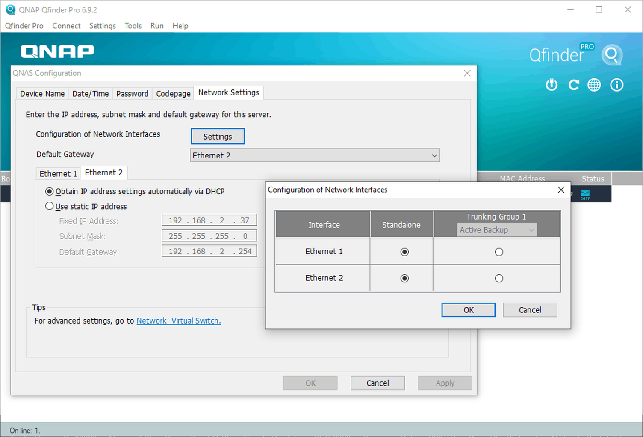This screenshot has width=643, height=437.
Task: Click the Status column header
Action: (593, 178)
